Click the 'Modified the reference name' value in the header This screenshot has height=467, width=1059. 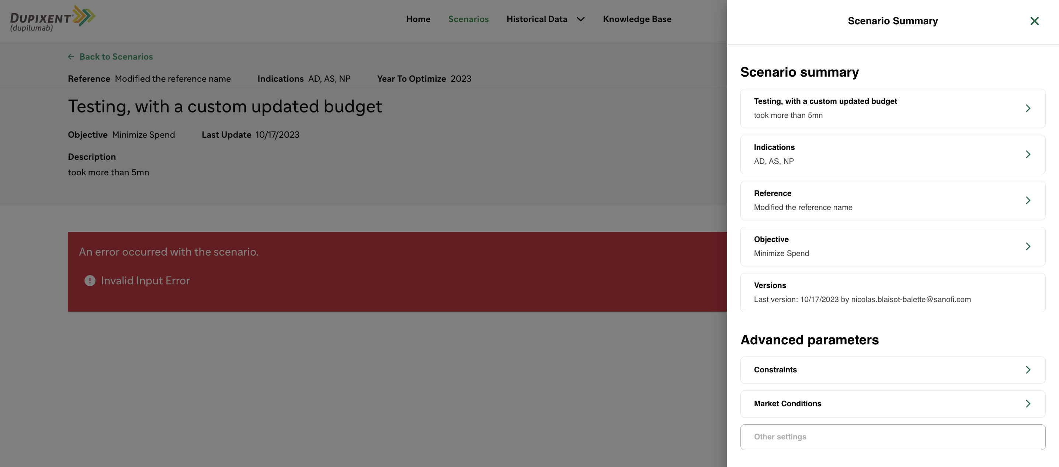(x=173, y=79)
